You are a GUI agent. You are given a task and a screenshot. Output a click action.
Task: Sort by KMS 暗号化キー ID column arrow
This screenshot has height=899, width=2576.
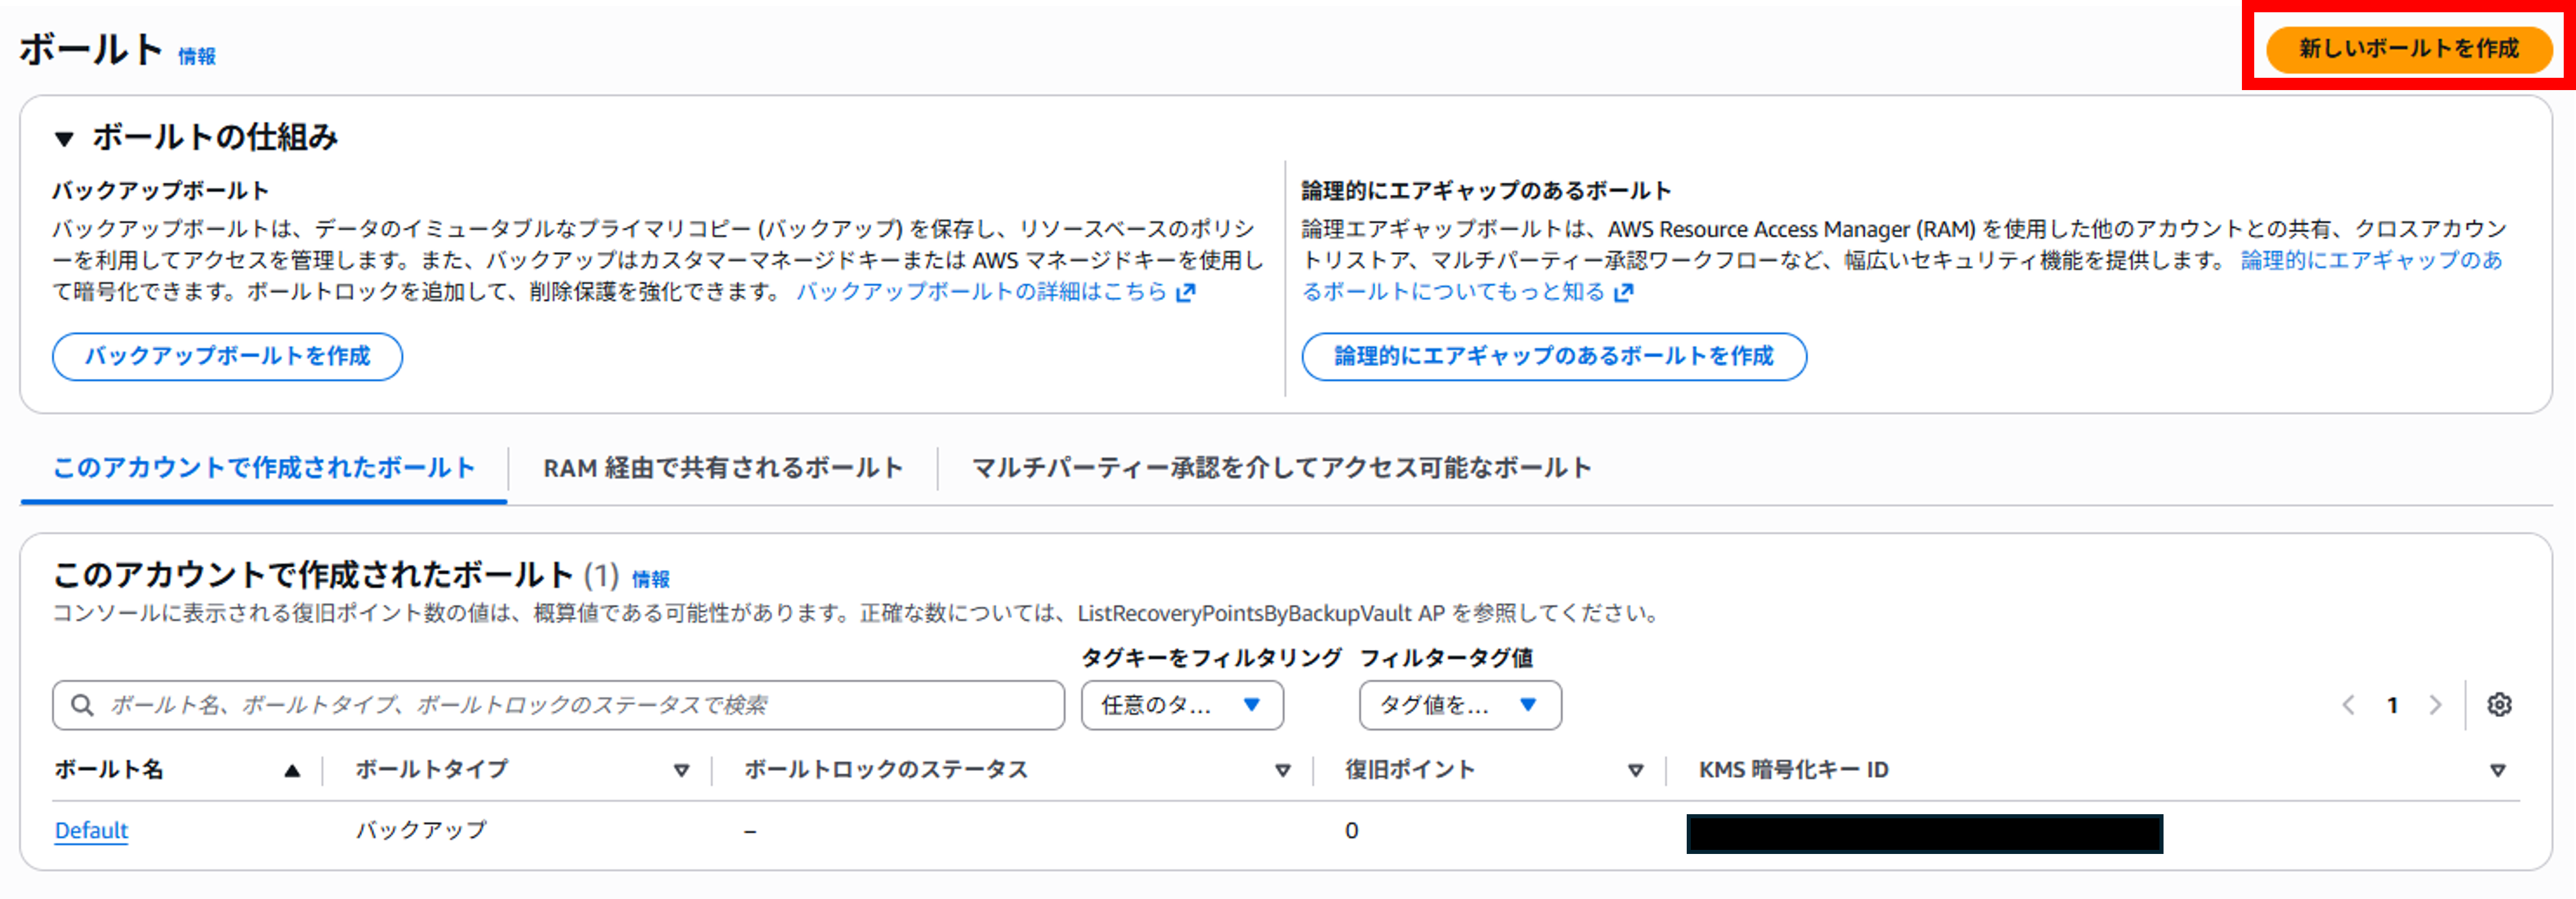pos(2498,770)
